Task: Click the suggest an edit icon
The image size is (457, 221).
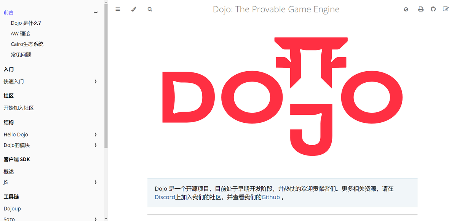Action: pyautogui.click(x=446, y=9)
